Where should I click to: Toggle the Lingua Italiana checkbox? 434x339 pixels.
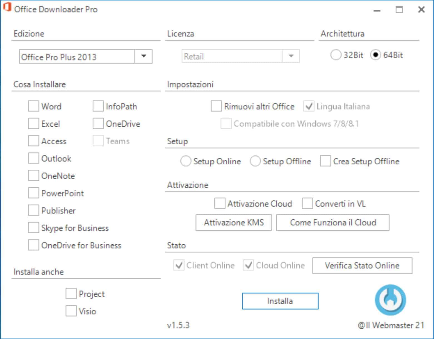pos(309,106)
